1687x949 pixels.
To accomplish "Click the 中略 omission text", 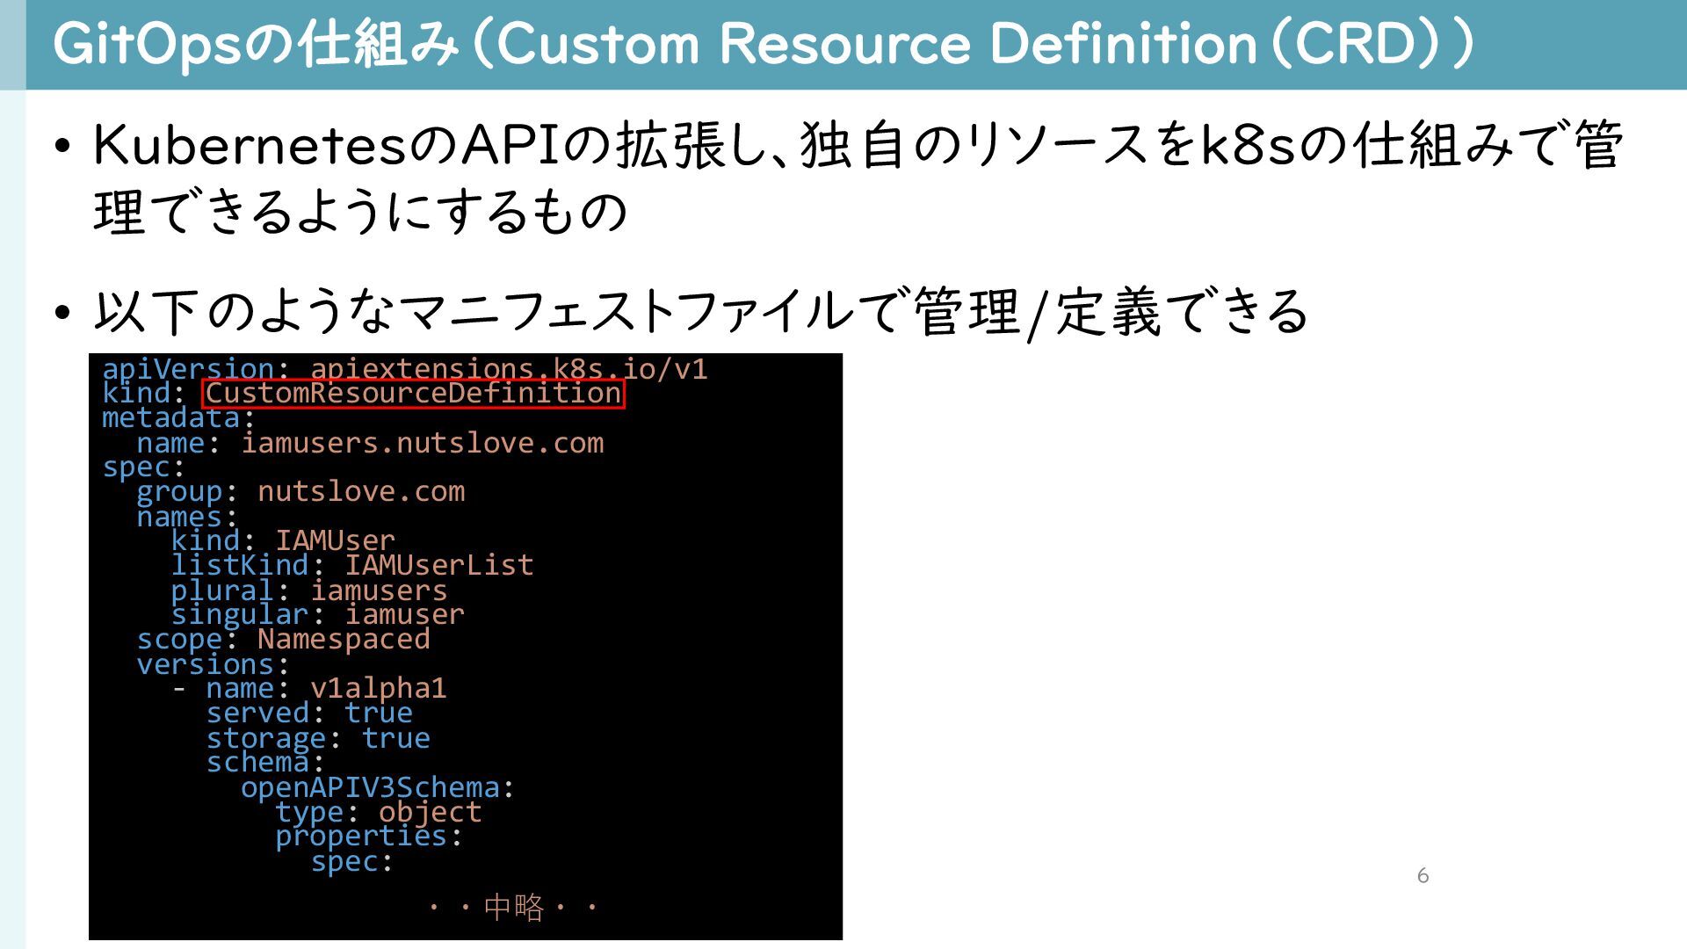I will tap(514, 907).
